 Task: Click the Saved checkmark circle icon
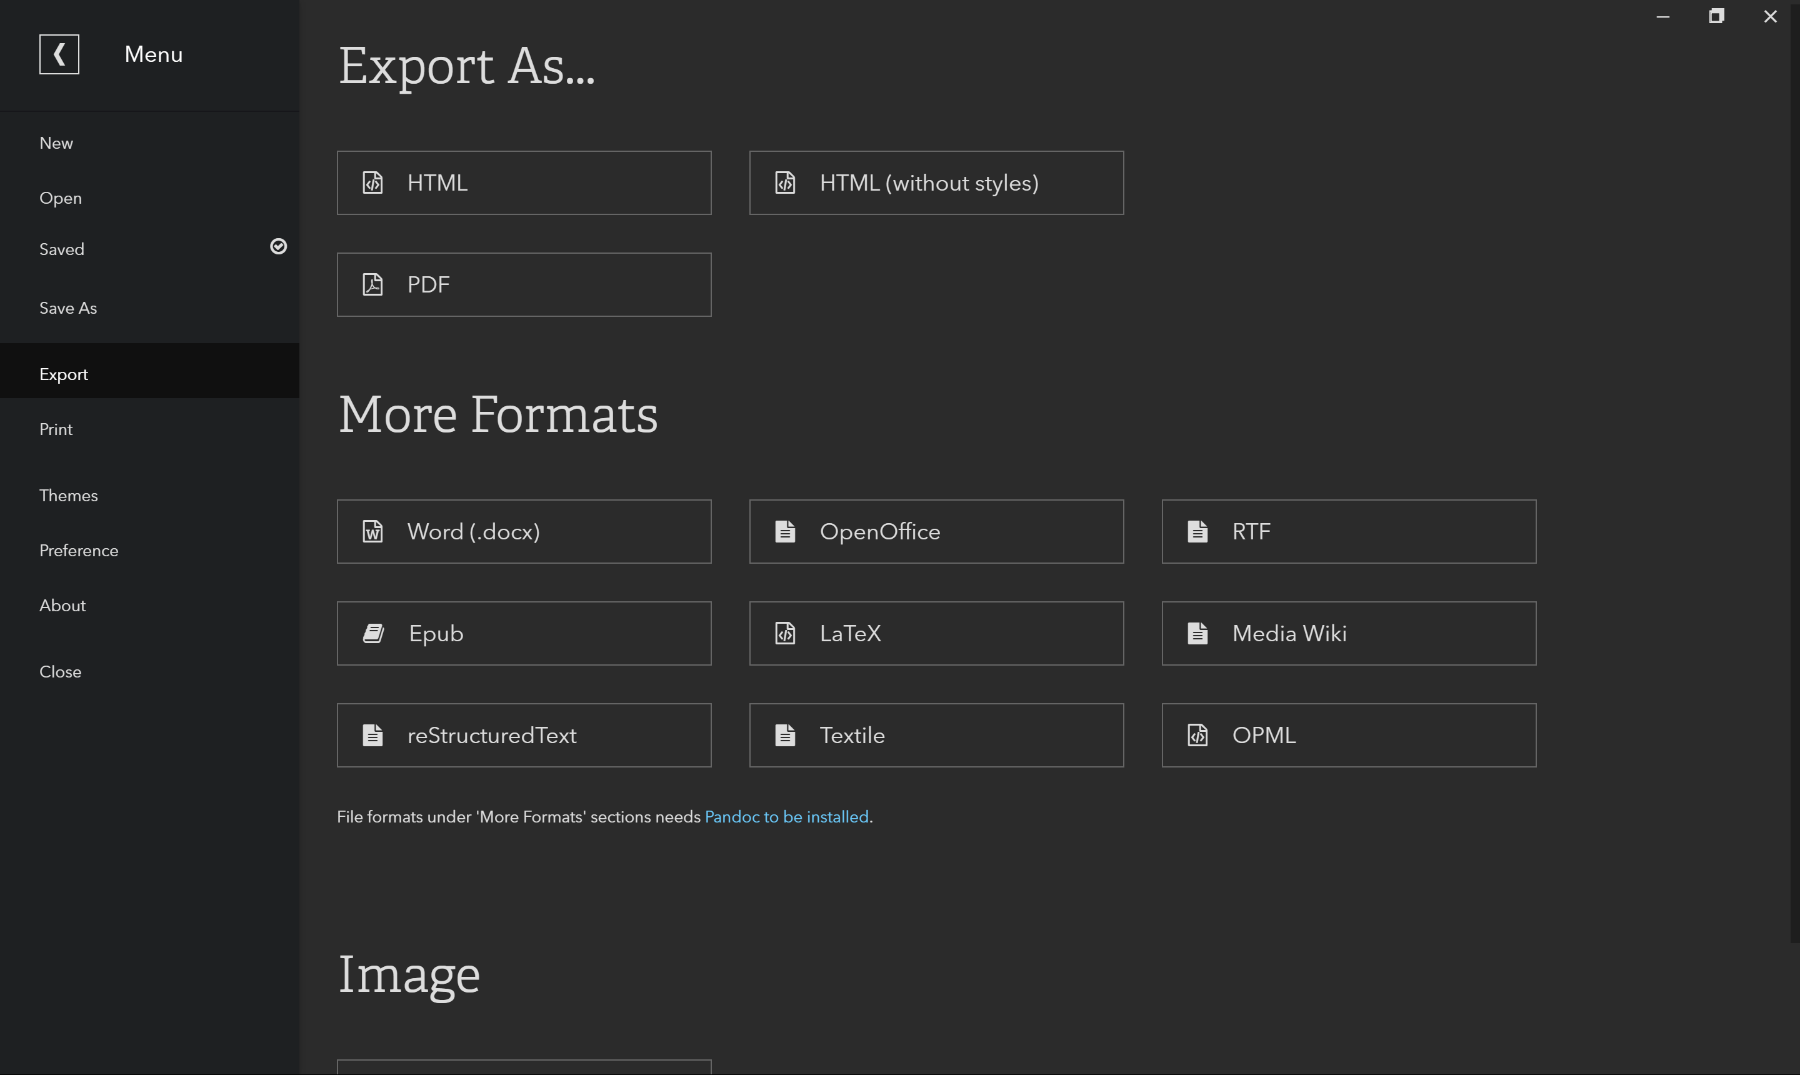(278, 247)
